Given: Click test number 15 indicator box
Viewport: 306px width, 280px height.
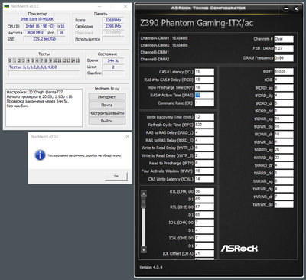Looking at the screenshot, I should coord(77,60).
